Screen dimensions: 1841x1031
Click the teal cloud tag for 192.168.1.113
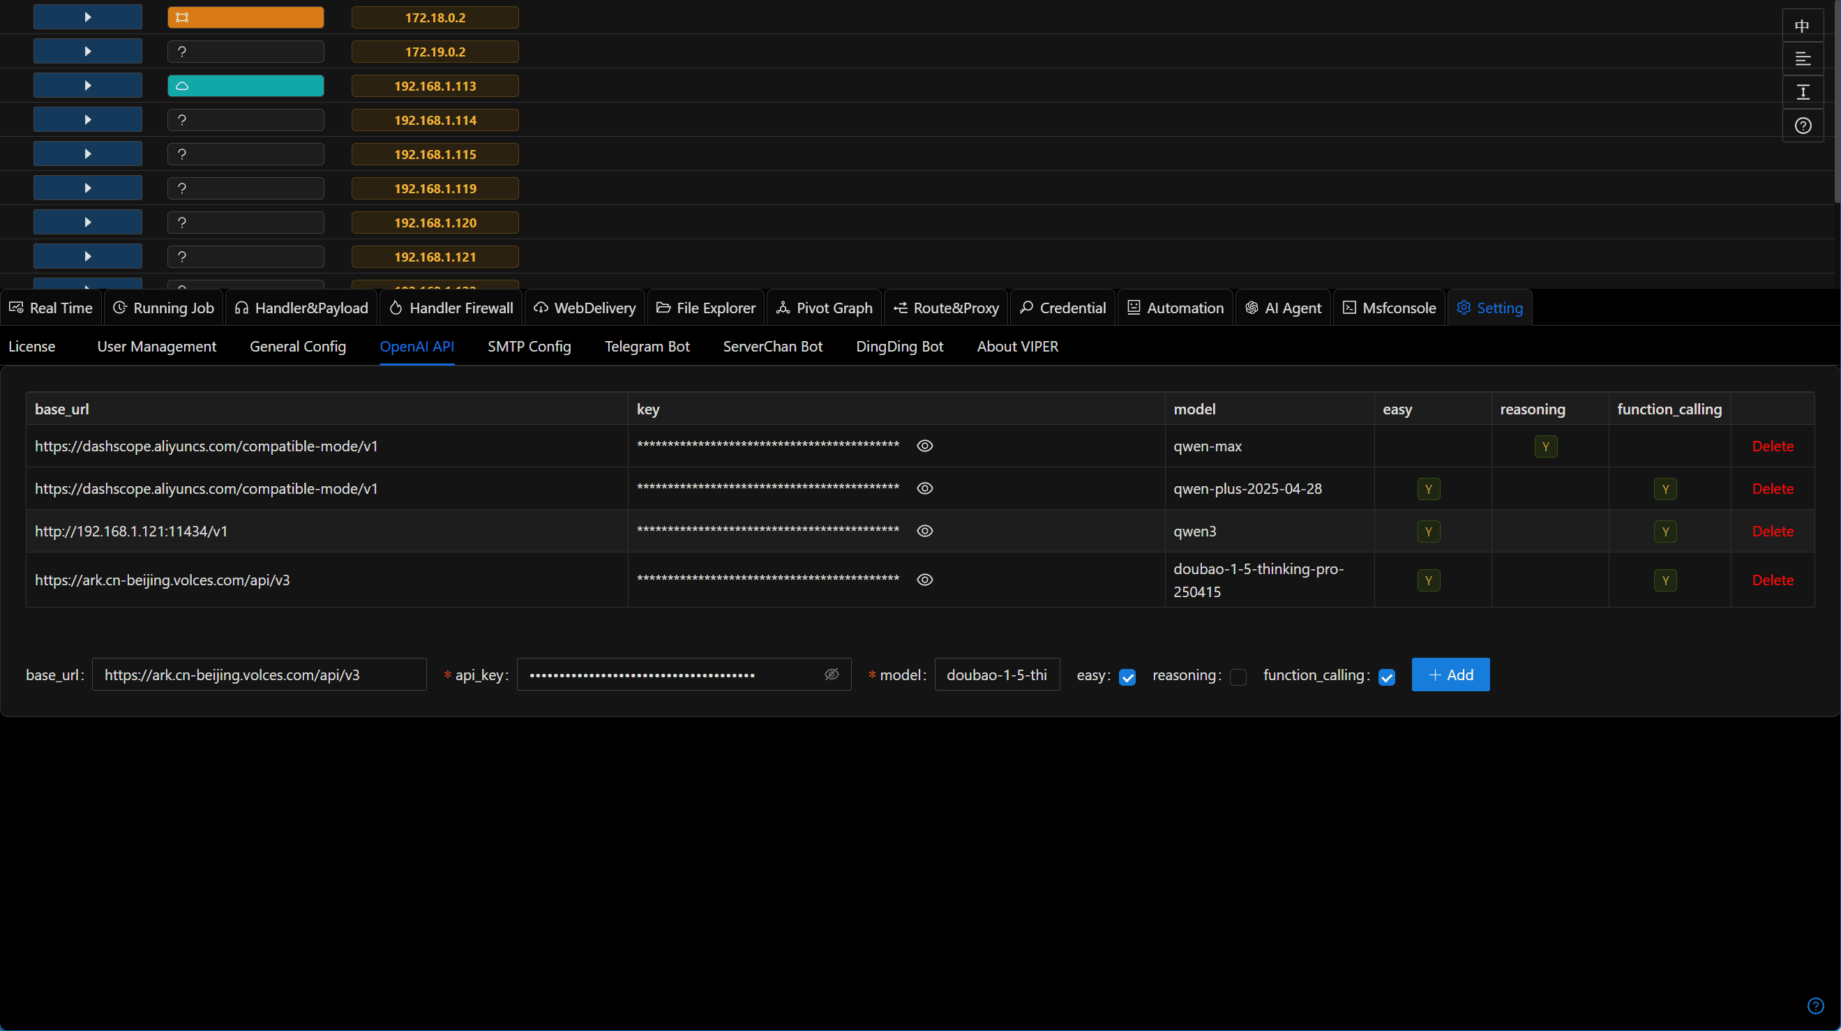click(x=246, y=86)
